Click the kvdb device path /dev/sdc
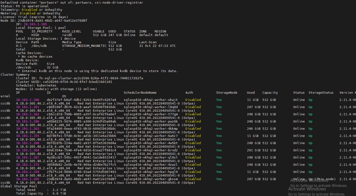This screenshot has width=356, height=196. pos(24,67)
